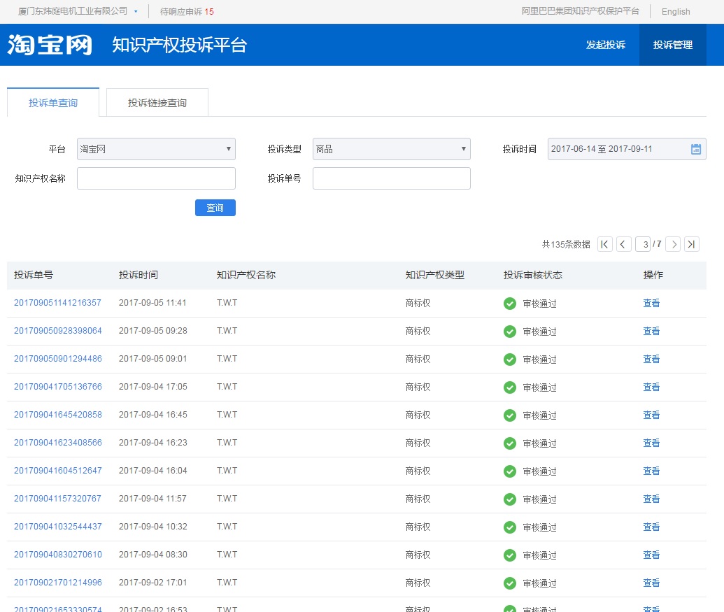Screen dimensions: 724x612
Task: Select the 投诉单查询 tab
Action: pyautogui.click(x=53, y=103)
